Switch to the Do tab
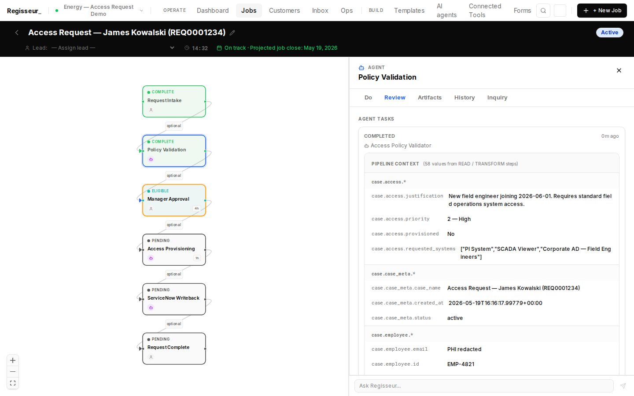Image resolution: width=634 pixels, height=396 pixels. [368, 98]
